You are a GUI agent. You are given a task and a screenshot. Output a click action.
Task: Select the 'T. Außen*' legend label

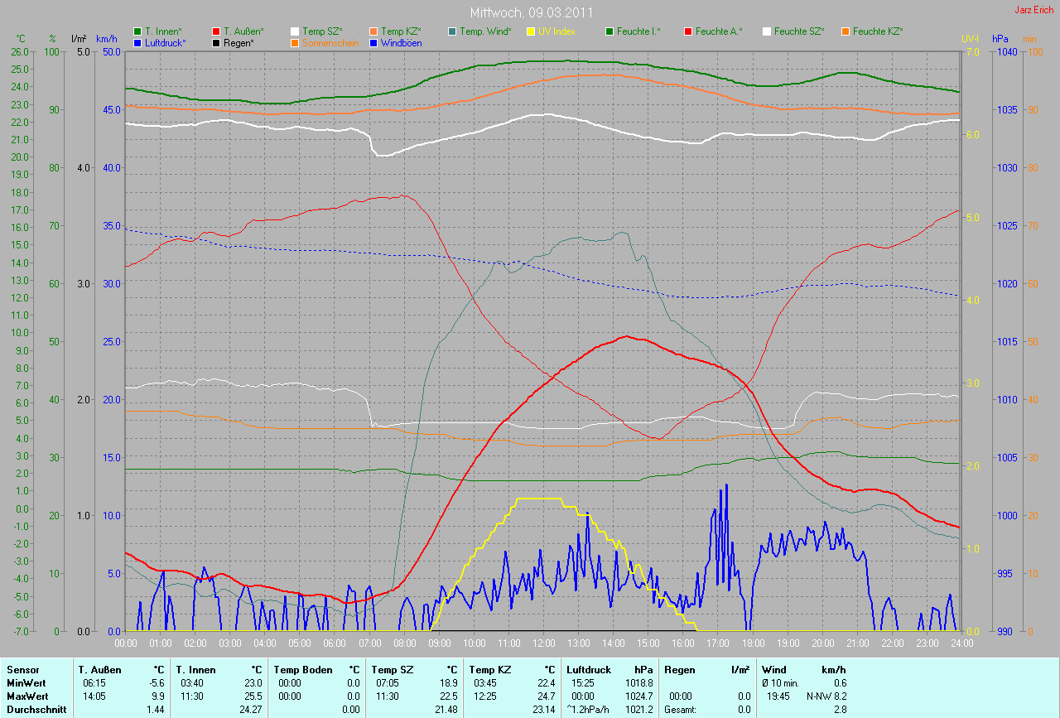pyautogui.click(x=243, y=31)
